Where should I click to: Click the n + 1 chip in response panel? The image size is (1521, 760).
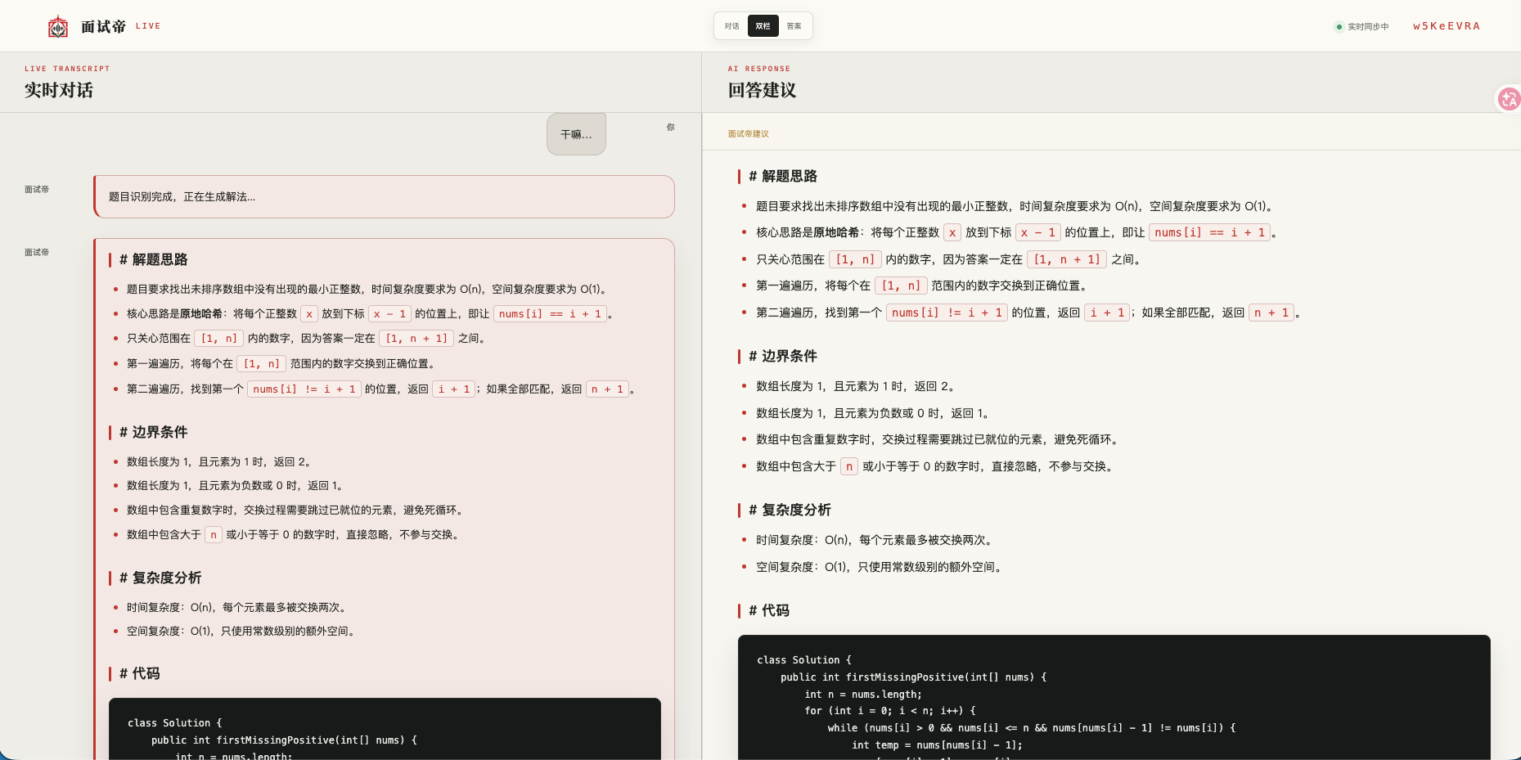coord(1271,313)
